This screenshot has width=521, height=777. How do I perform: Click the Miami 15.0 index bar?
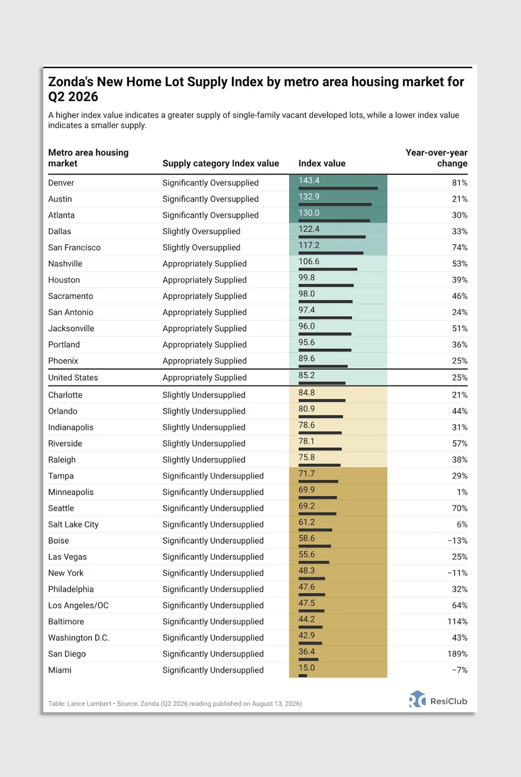[303, 676]
